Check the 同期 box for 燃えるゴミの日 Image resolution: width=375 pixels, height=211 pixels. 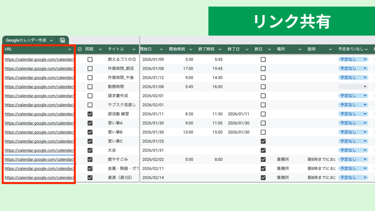pos(90,59)
